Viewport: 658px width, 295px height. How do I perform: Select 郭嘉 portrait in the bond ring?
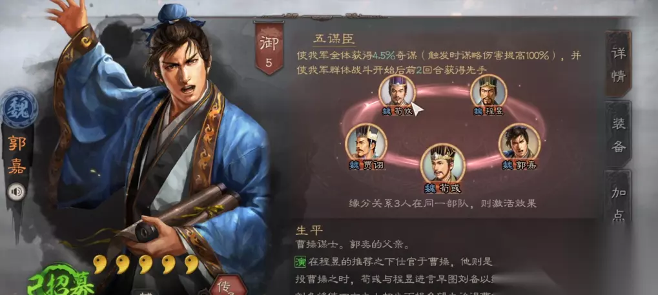pos(519,142)
